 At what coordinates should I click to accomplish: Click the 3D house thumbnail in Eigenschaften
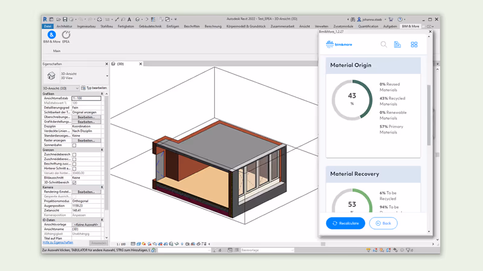tap(51, 76)
